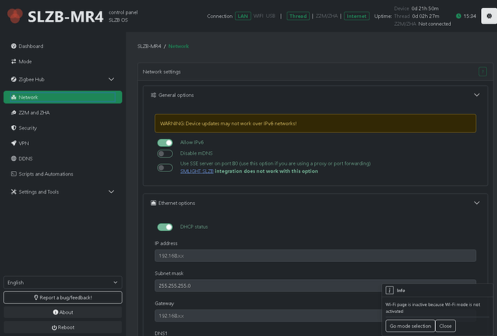Click the Security shield icon
The width and height of the screenshot is (497, 336).
click(14, 128)
